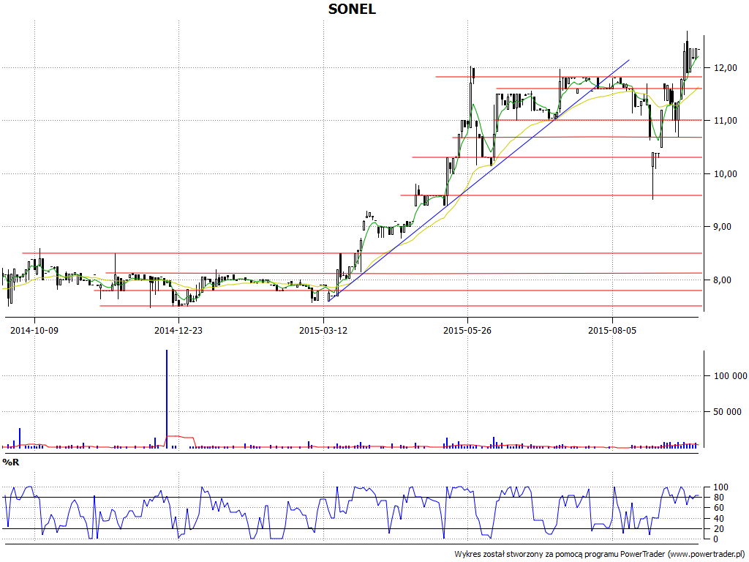Click the 50 000 volume axis label
749x562 pixels.
click(728, 412)
